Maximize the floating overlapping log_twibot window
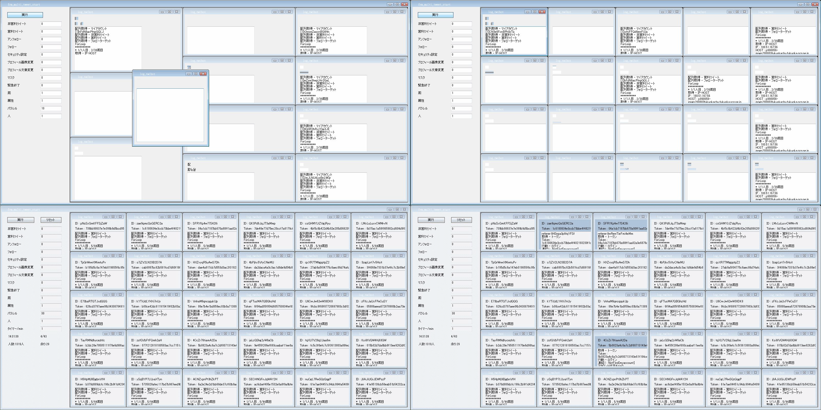Viewport: 821px width, 410px height. [196, 74]
